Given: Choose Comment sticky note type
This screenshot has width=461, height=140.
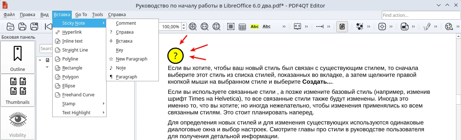Looking at the screenshot, I should (x=132, y=23).
